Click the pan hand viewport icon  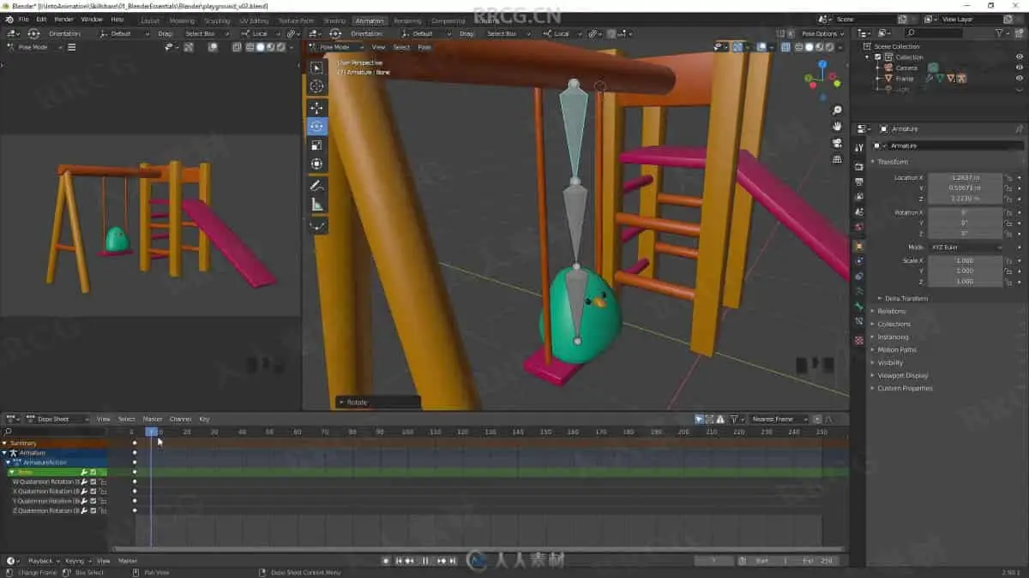coord(837,127)
